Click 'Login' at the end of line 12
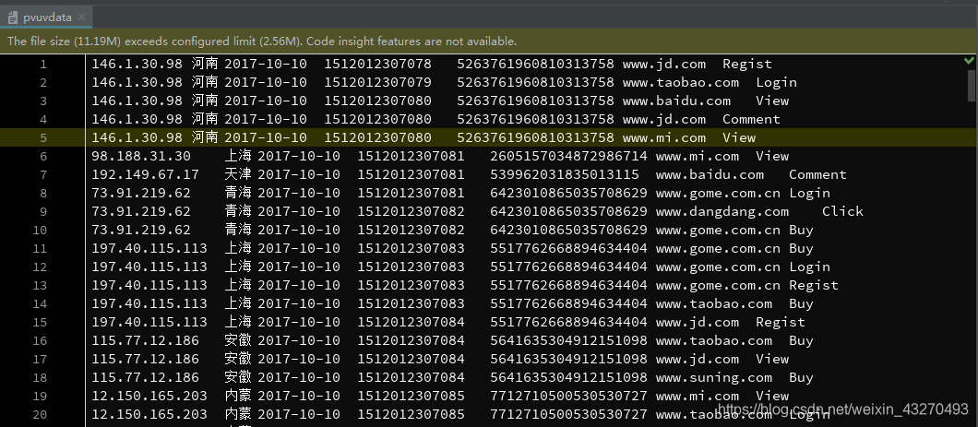Screen dimensions: 978x427 point(809,267)
